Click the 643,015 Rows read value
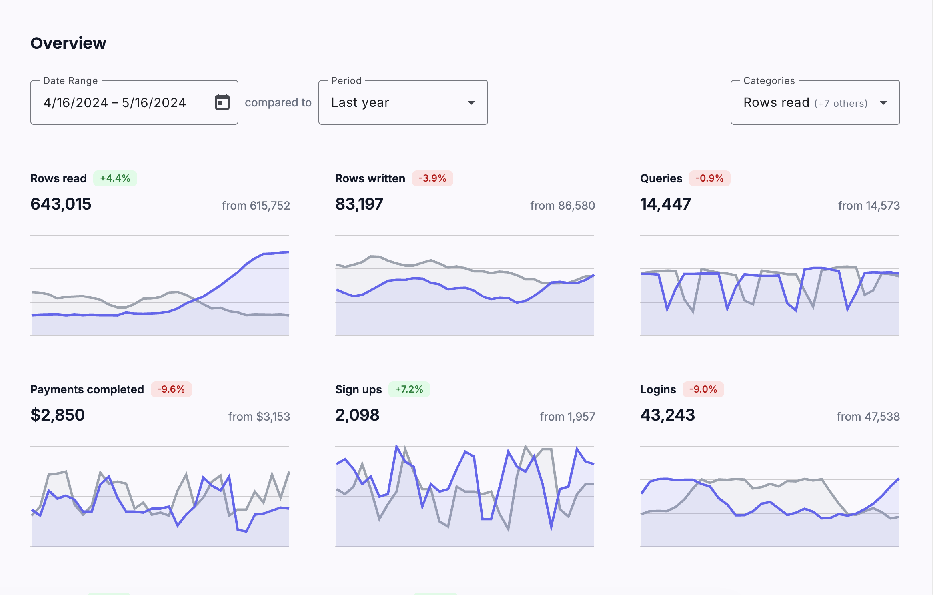Viewport: 933px width, 595px height. [61, 204]
